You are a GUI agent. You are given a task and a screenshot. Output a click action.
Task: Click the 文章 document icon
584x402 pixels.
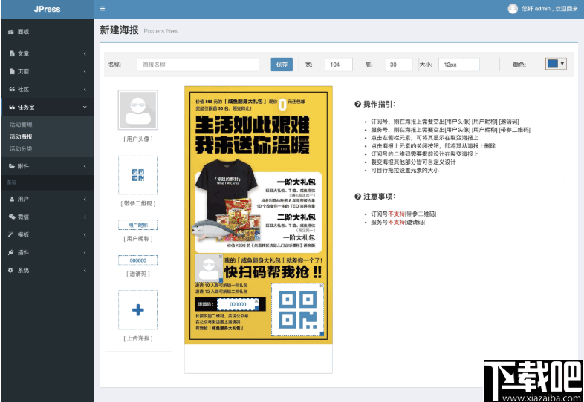coord(12,53)
